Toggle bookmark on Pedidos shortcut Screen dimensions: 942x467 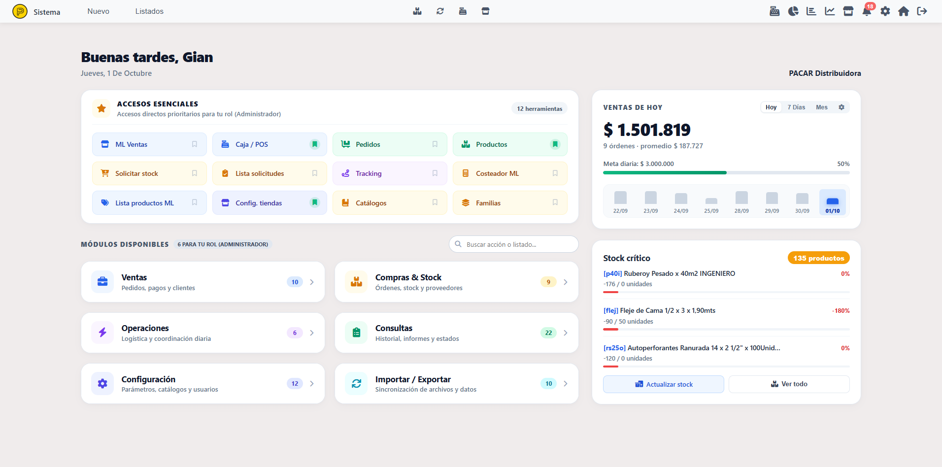coord(435,144)
